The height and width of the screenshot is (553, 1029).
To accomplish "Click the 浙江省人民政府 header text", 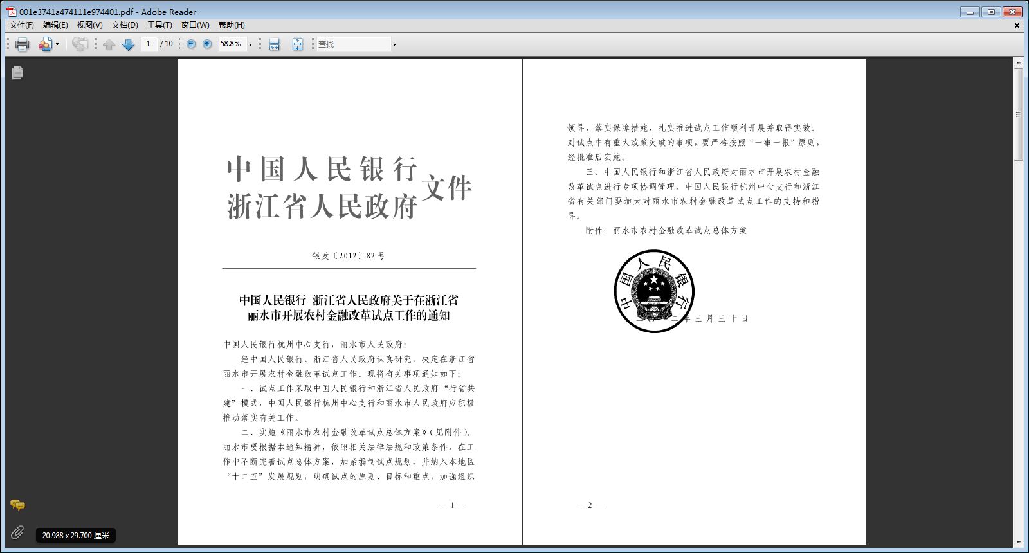I will click(x=322, y=207).
